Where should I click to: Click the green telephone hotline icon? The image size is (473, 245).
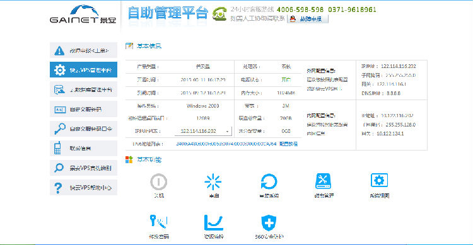point(219,14)
